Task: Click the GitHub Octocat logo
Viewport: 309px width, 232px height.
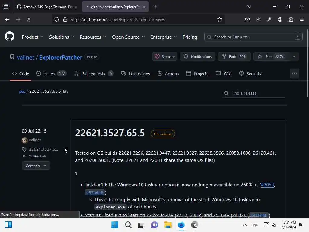Action: coord(9,36)
